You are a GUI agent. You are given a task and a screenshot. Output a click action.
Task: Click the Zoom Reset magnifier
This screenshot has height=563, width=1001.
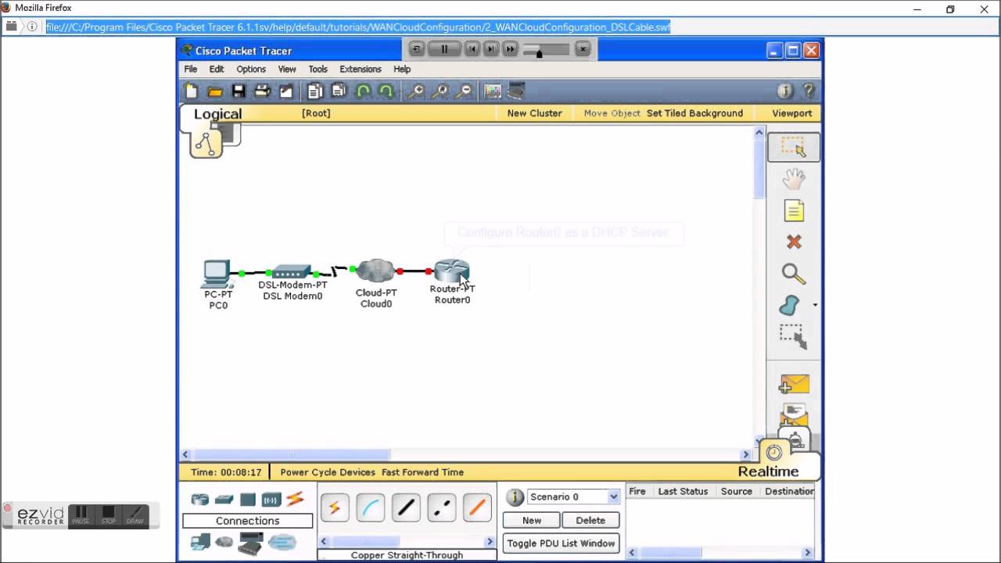tap(440, 91)
